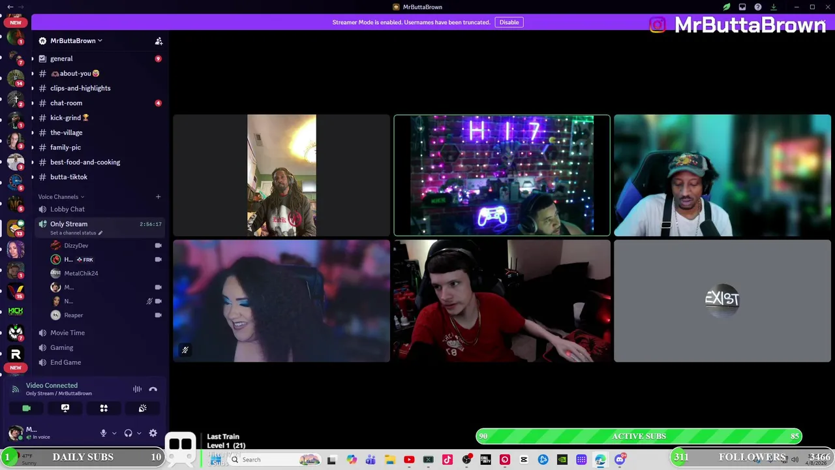
Task: Expand threads under kick-grind channel
Action: [x=33, y=118]
